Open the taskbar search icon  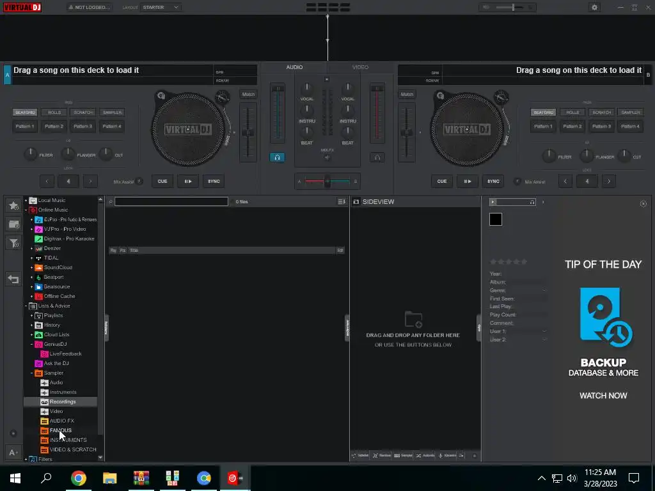46,478
